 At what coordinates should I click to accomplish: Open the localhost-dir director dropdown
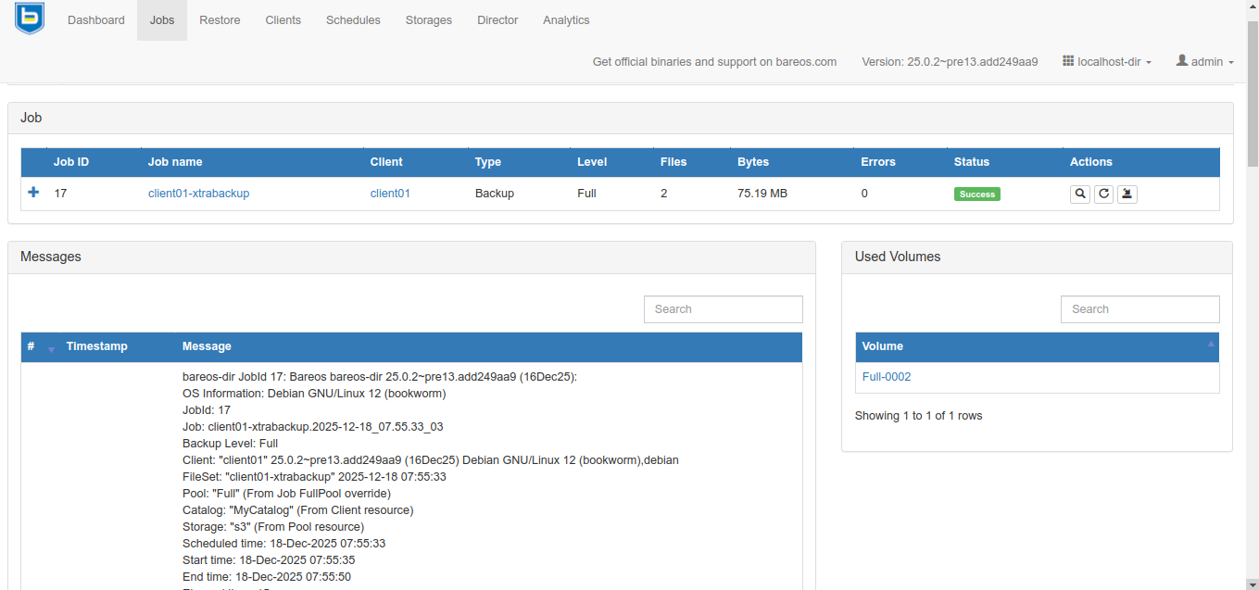[x=1107, y=62]
